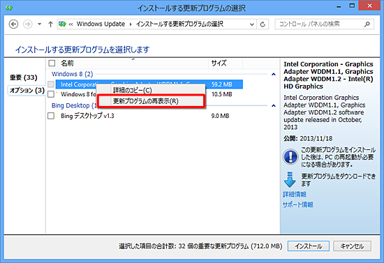Select Windows Update in the breadcrumb
Screen dimensions: 384x263
(101, 24)
